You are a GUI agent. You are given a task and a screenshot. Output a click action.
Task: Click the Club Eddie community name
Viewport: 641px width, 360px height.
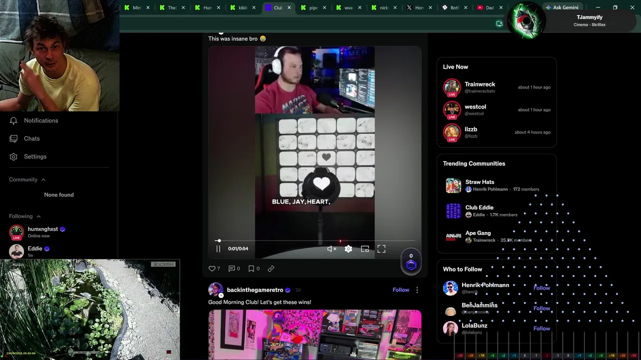[479, 207]
